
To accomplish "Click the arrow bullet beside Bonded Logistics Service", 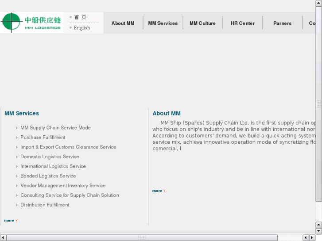I will click(17, 176).
